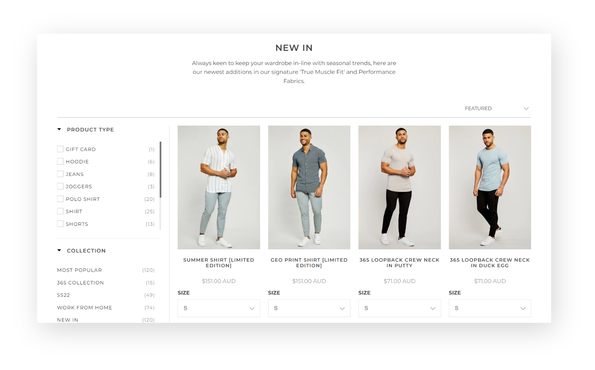Collapse the Product Type filter triangle
Screen dimensions: 595x370
[59, 129]
